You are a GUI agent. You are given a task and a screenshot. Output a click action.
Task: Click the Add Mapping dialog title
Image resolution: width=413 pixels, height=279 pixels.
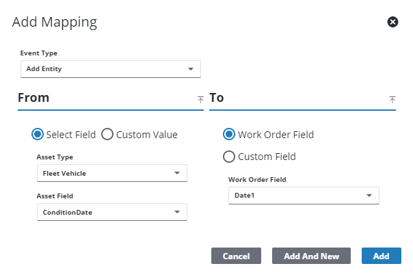click(x=55, y=22)
